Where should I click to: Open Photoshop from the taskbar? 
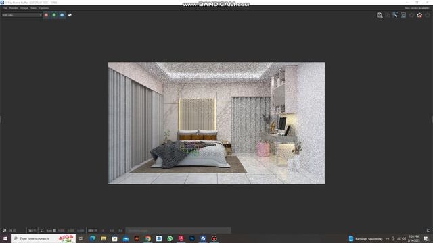pos(192,238)
